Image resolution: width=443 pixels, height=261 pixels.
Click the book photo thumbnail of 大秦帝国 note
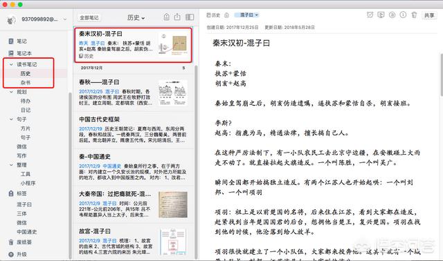(173, 204)
